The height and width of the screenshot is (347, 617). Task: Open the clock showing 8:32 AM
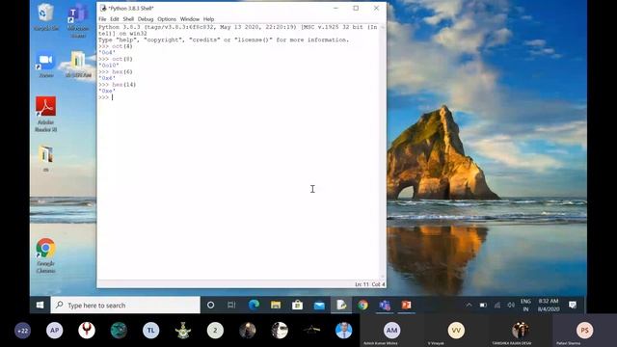[549, 305]
